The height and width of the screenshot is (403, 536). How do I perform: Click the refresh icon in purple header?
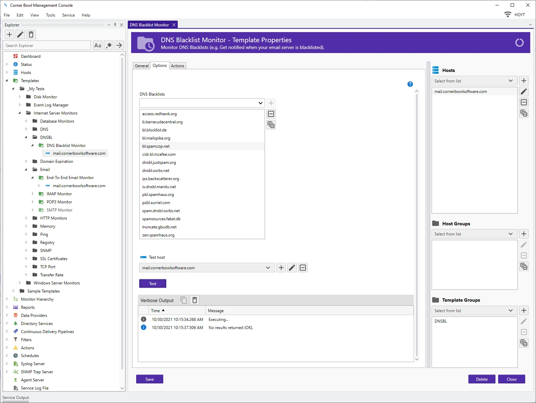tap(519, 43)
